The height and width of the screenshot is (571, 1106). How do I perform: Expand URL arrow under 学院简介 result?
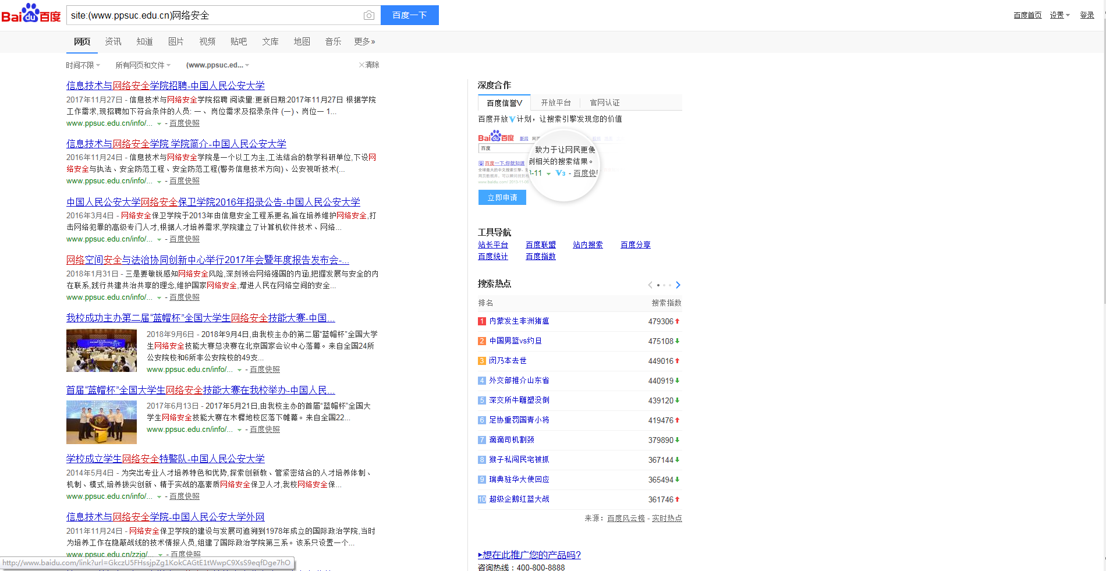coord(159,182)
